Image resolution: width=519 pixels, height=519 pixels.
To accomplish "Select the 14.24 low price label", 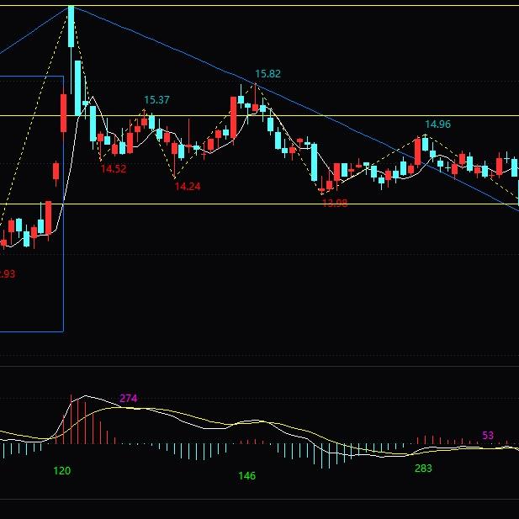I will pos(188,187).
